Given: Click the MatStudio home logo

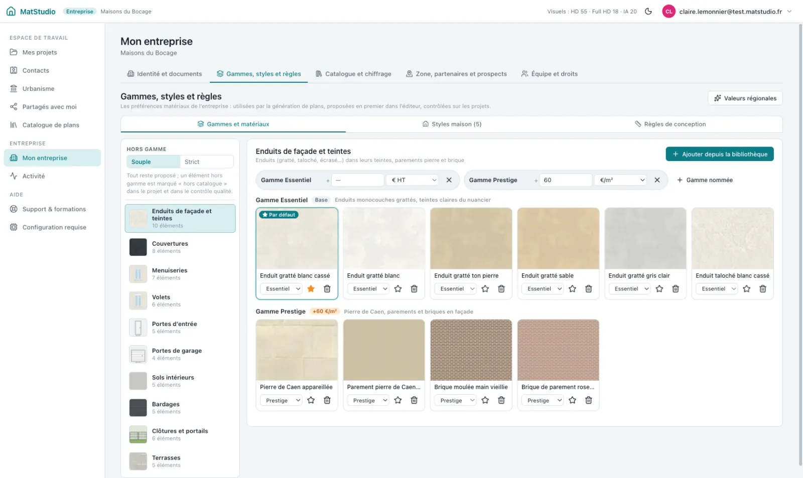Looking at the screenshot, I should [31, 12].
